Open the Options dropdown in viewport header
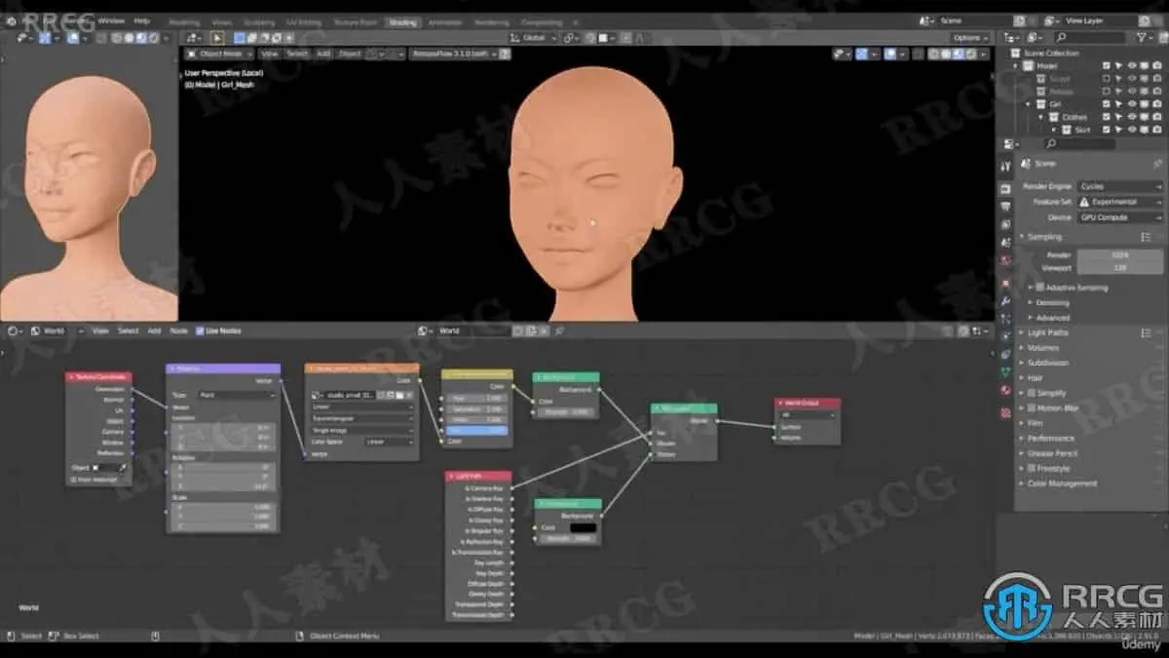Image resolution: width=1169 pixels, height=658 pixels. click(970, 38)
